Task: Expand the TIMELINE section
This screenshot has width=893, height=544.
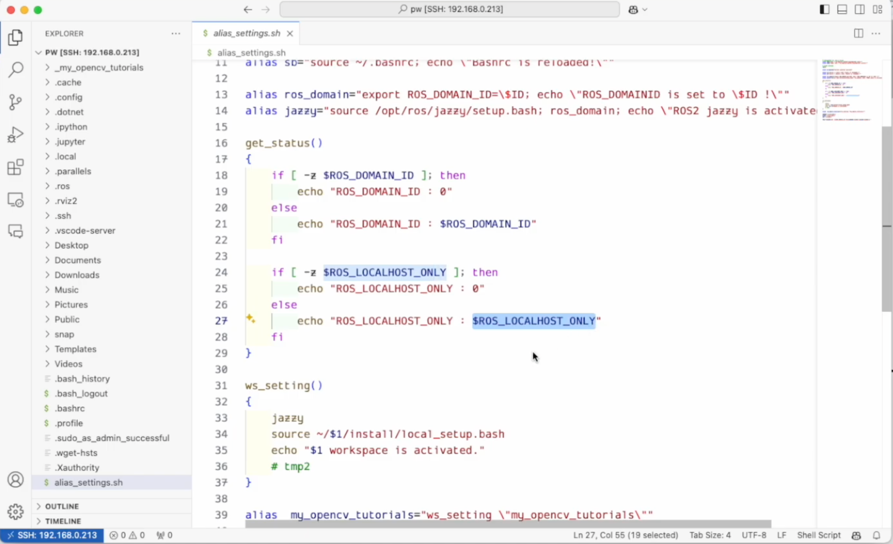Action: tap(63, 521)
